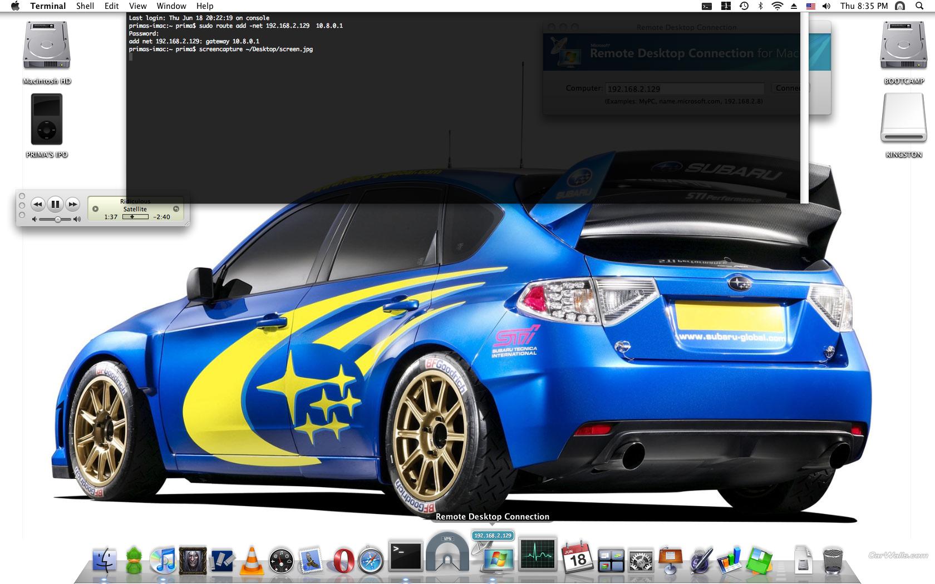Open Spaces number menu bar item

pyautogui.click(x=726, y=6)
